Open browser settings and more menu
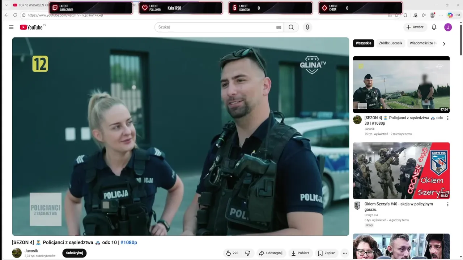Viewport: 463px width, 260px height. (x=441, y=15)
